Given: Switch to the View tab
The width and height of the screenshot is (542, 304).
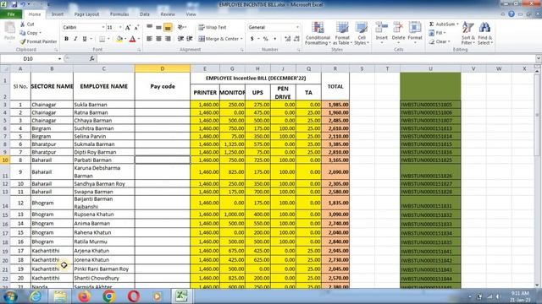Looking at the screenshot, I should [191, 14].
